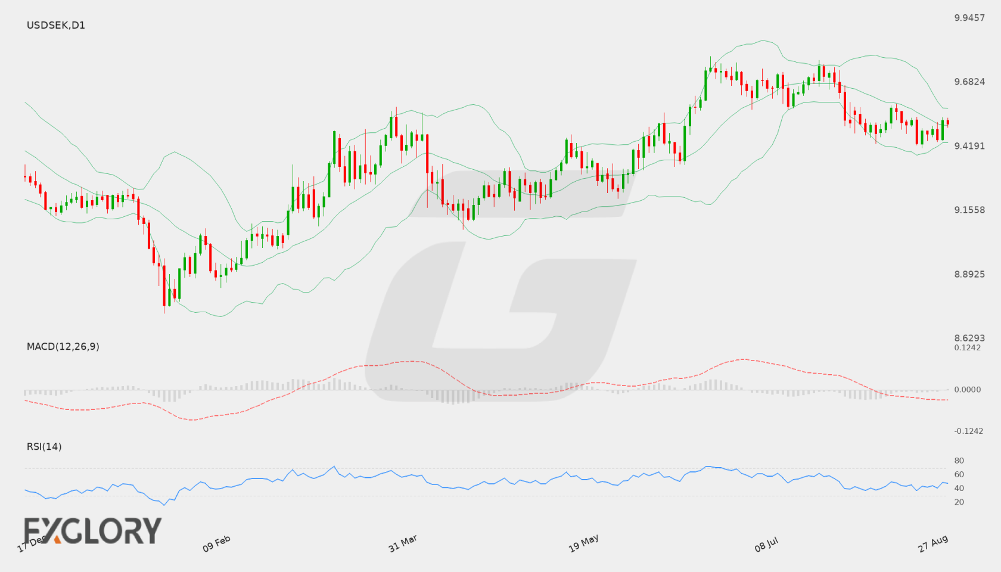This screenshot has width=1001, height=572.
Task: Click the RSI 20 scale label
Action: [x=959, y=502]
